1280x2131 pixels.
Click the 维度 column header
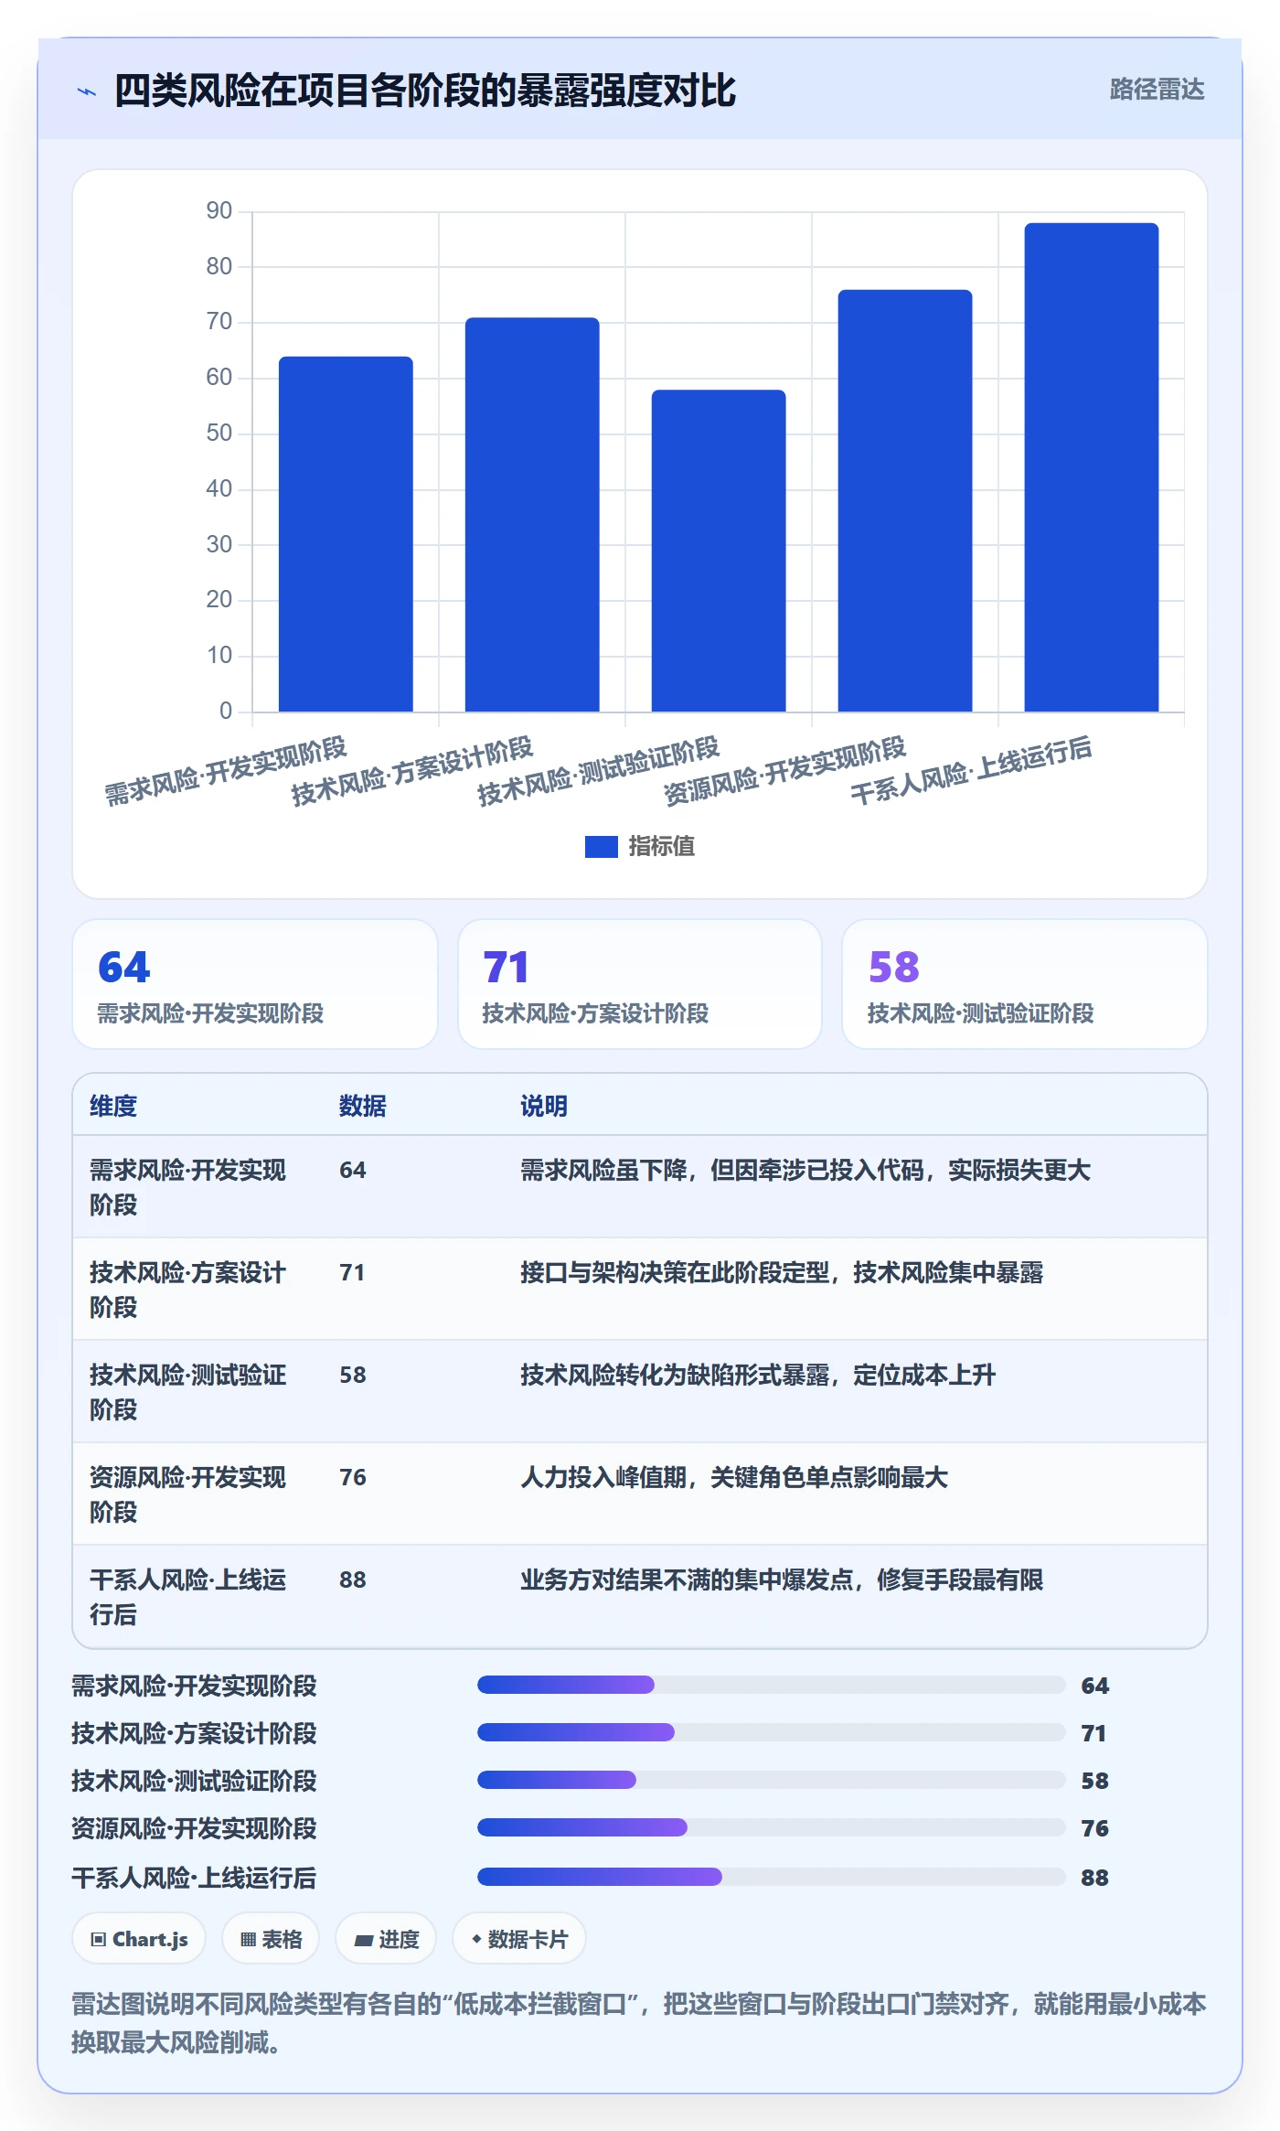113,1106
